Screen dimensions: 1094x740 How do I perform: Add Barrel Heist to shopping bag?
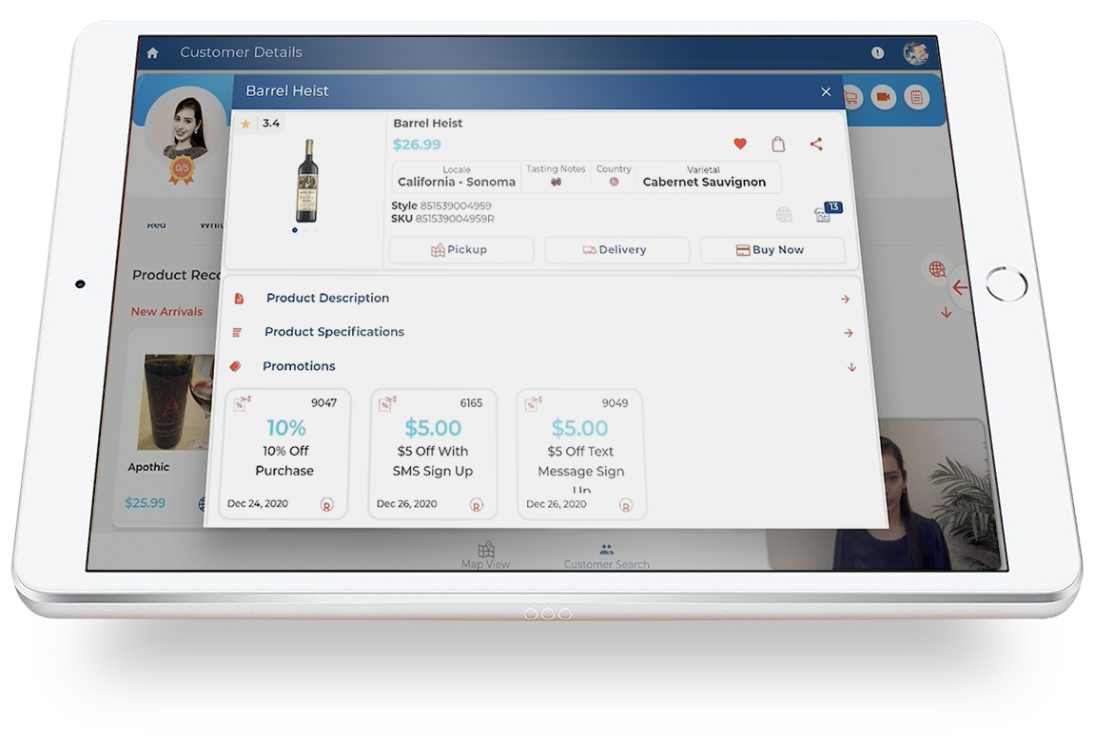(x=778, y=145)
